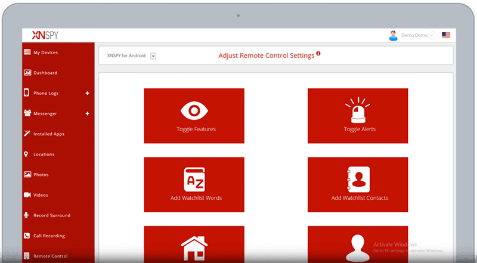The image size is (477, 263).
Task: Click the Locations pin icon
Action: 26,154
